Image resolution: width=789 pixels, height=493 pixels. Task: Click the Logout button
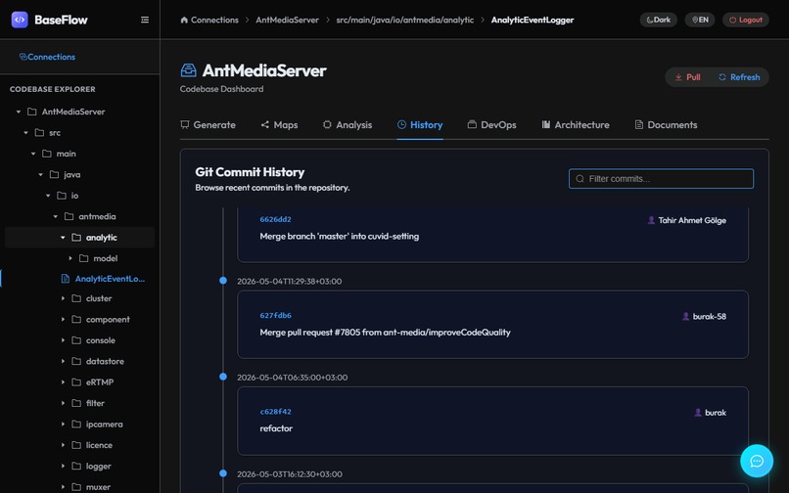click(745, 20)
